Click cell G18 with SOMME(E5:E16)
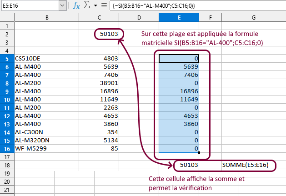The height and width of the screenshot is (196, 286). coord(254,165)
